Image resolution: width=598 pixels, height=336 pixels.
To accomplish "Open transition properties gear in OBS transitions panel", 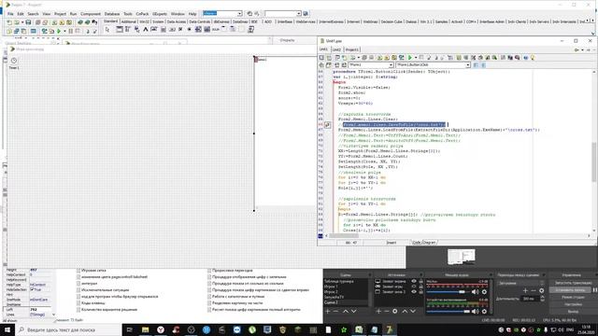I will point(542,290).
